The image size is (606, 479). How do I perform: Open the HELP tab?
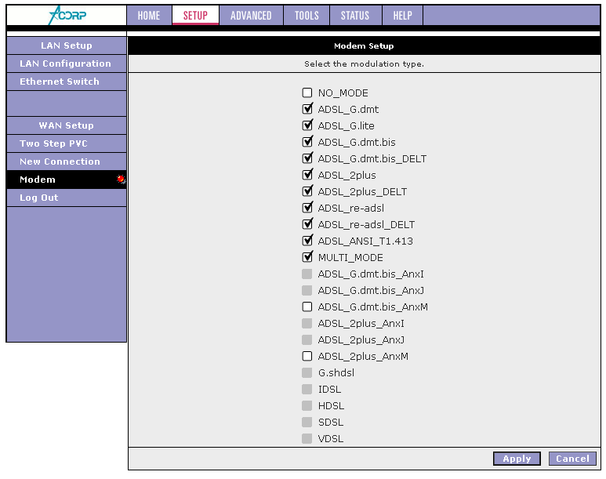(x=403, y=16)
